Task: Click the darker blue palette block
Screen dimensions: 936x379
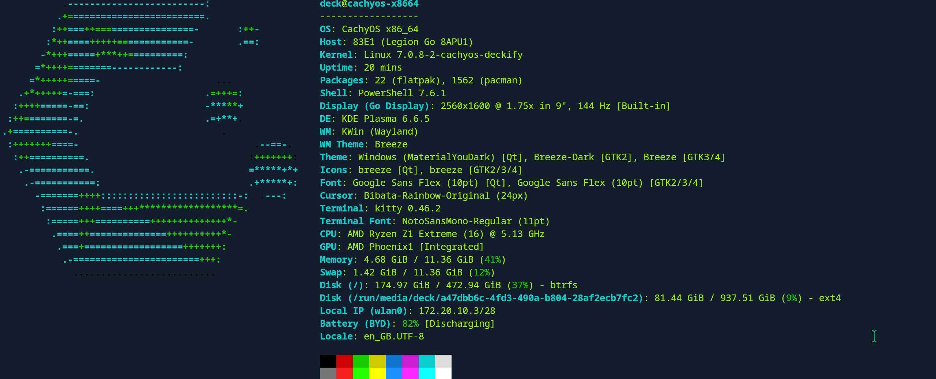Action: coord(394,361)
